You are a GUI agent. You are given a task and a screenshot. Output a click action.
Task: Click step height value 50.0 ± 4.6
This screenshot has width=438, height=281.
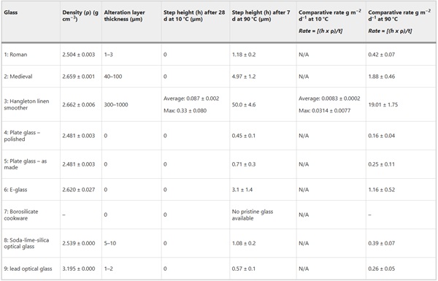click(244, 105)
